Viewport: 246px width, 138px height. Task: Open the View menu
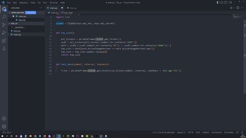pyautogui.click(x=33, y=3)
